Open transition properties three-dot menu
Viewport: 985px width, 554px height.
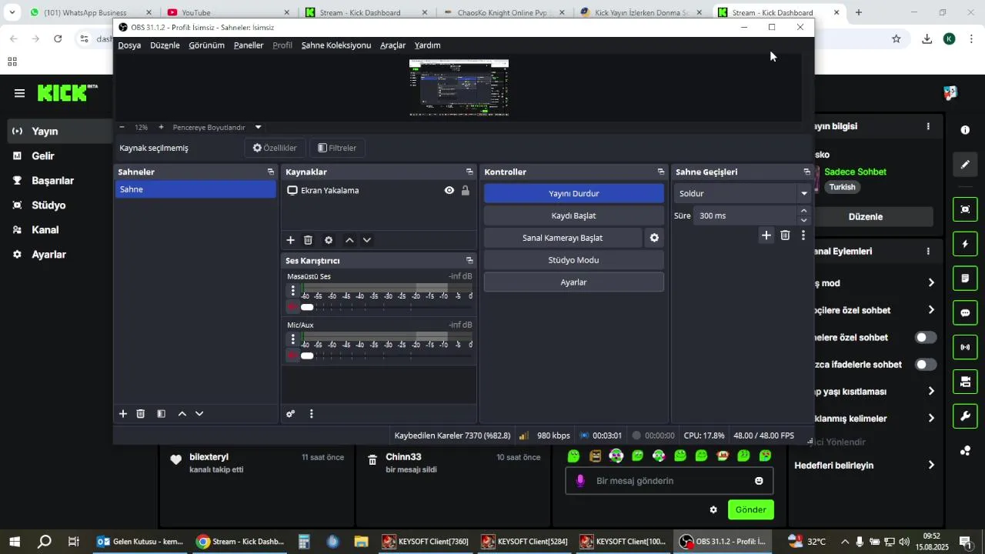(x=803, y=235)
